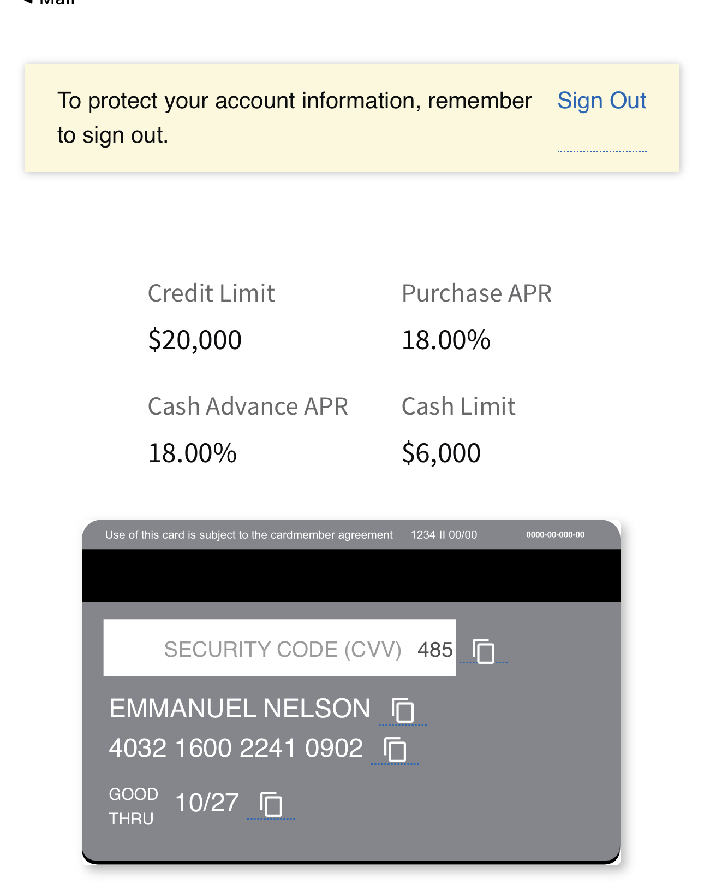Click the Sign Out link
Image resolution: width=704 pixels, height=884 pixels.
(601, 101)
